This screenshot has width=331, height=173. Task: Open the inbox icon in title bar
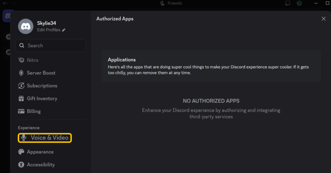pyautogui.click(x=287, y=3)
